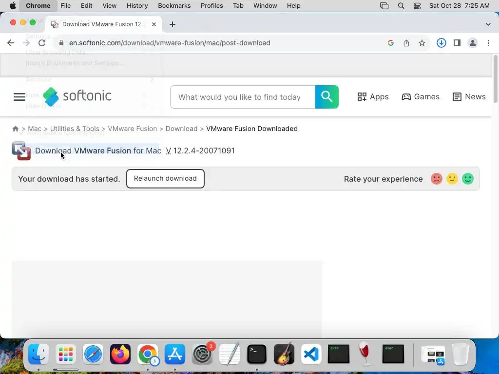Focus the Softonic search field

pos(243,97)
